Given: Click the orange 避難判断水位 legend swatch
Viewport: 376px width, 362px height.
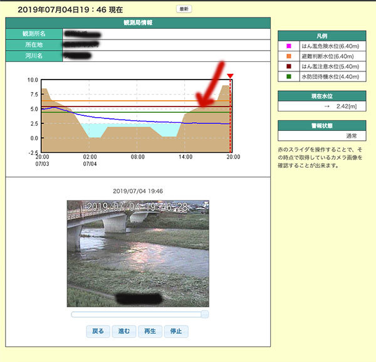Looking at the screenshot, I should (x=288, y=56).
